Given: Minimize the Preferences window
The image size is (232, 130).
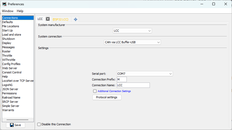Looking at the screenshot, I should pyautogui.click(x=202, y=4).
